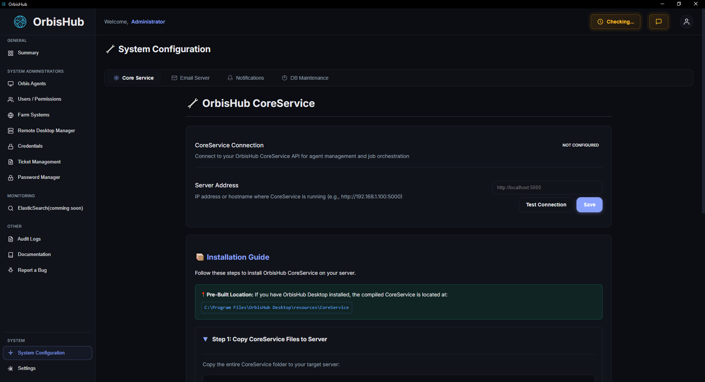Click the vertical page scrollbar
Viewport: 705px width, 382px height.
[703, 110]
